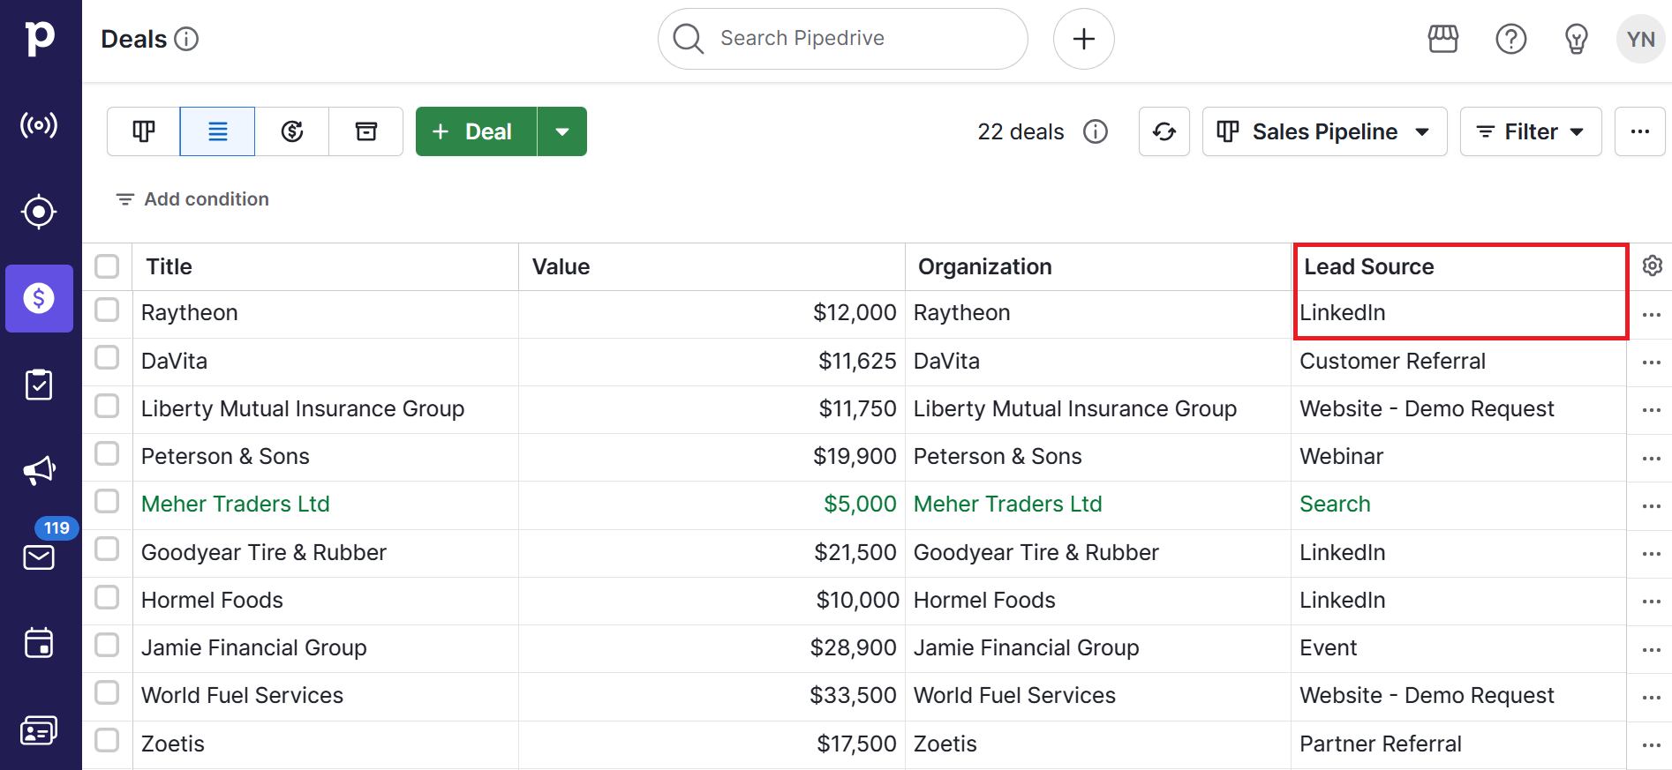Check the Goodyear Tire & Rubber checkbox
This screenshot has width=1672, height=770.
pyautogui.click(x=107, y=549)
